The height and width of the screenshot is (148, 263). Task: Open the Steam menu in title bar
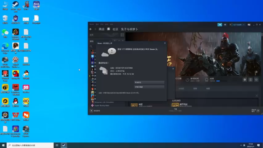pyautogui.click(x=92, y=24)
